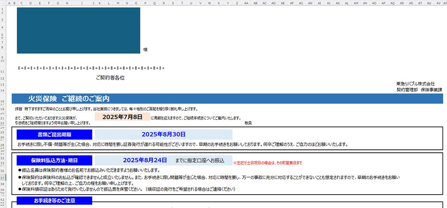Click the 保険料払込方法・期日 blue label
Viewport: 447px width, 208px height.
click(54, 160)
